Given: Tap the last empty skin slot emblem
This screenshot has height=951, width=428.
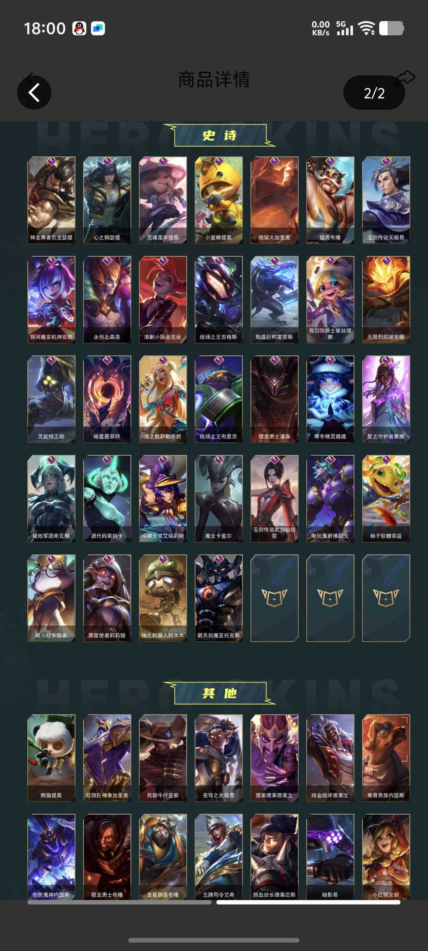Looking at the screenshot, I should point(386,598).
